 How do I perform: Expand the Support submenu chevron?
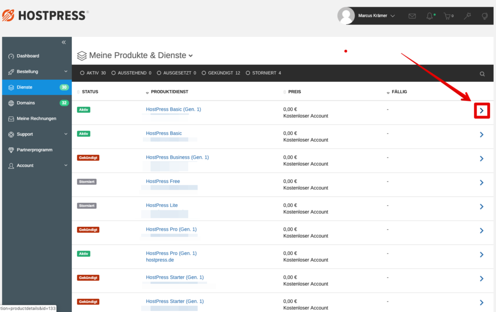[x=66, y=134]
